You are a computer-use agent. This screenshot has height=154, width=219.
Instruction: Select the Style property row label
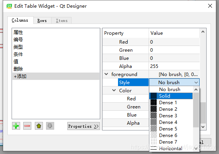tap(133, 82)
